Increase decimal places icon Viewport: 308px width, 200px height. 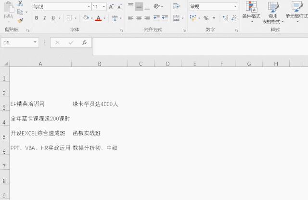coord(226,18)
